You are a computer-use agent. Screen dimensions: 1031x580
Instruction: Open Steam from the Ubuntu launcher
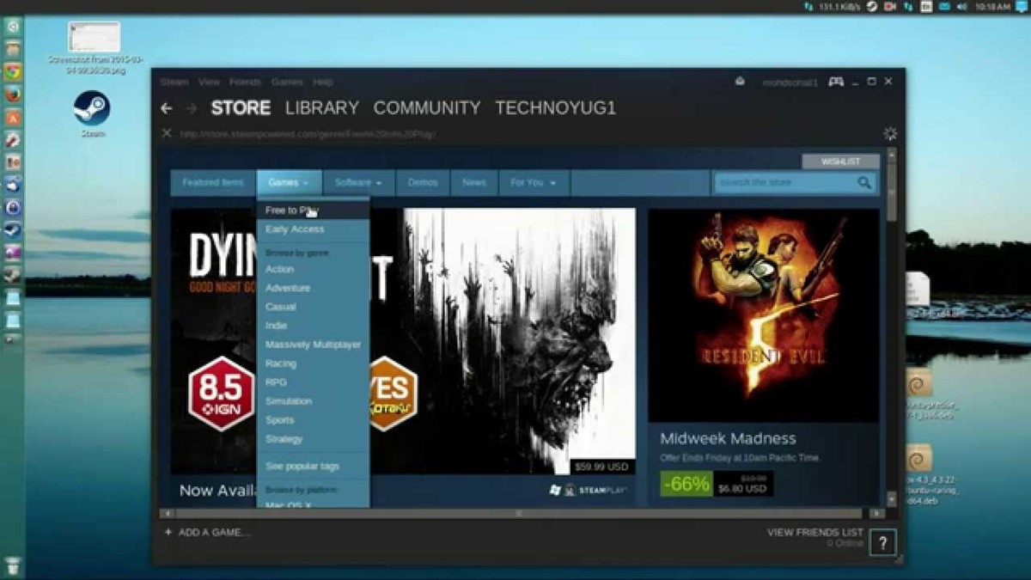(x=12, y=230)
